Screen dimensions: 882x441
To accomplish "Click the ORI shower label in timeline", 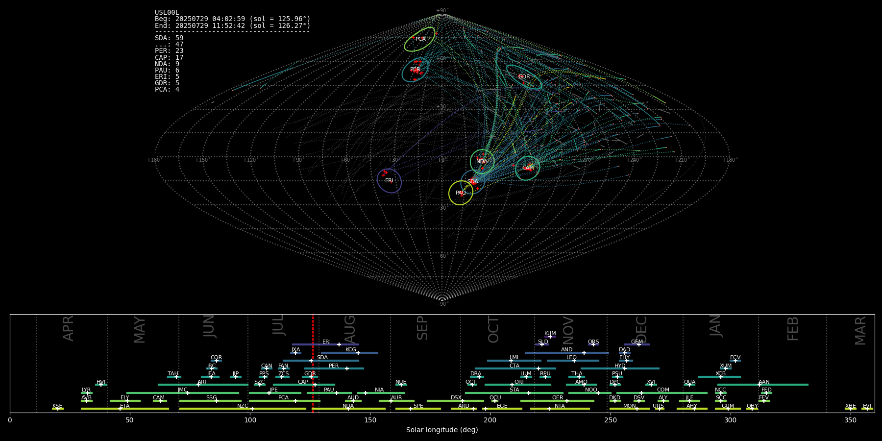I will pos(519,382).
